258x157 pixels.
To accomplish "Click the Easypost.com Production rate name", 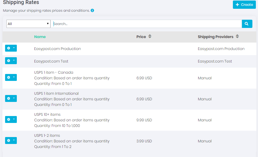I will [x=57, y=49].
